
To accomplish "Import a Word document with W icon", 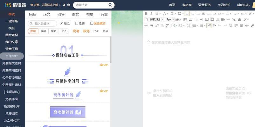I will click(x=201, y=19).
